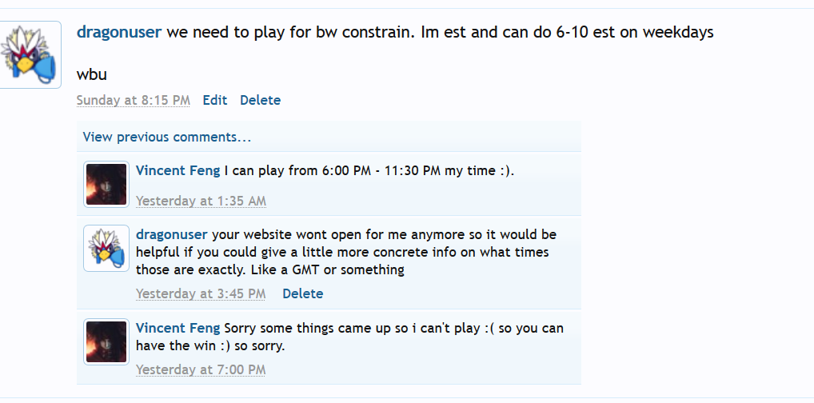
Task: Click Vincent Feng's avatar on 1:35 AM comment
Action: point(106,184)
